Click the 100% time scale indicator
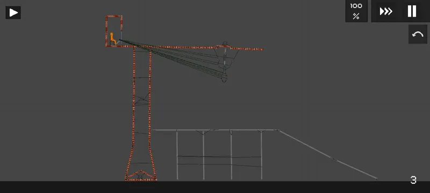The width and height of the screenshot is (430, 193). 356,11
